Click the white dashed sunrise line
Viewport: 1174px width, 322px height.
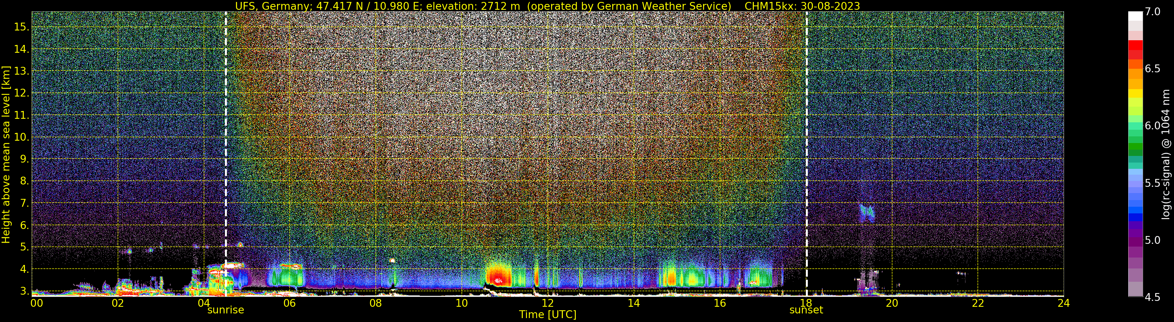(226, 154)
